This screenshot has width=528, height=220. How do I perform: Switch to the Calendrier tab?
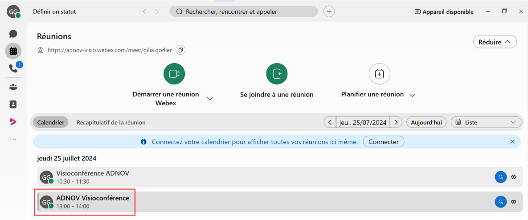[50, 122]
